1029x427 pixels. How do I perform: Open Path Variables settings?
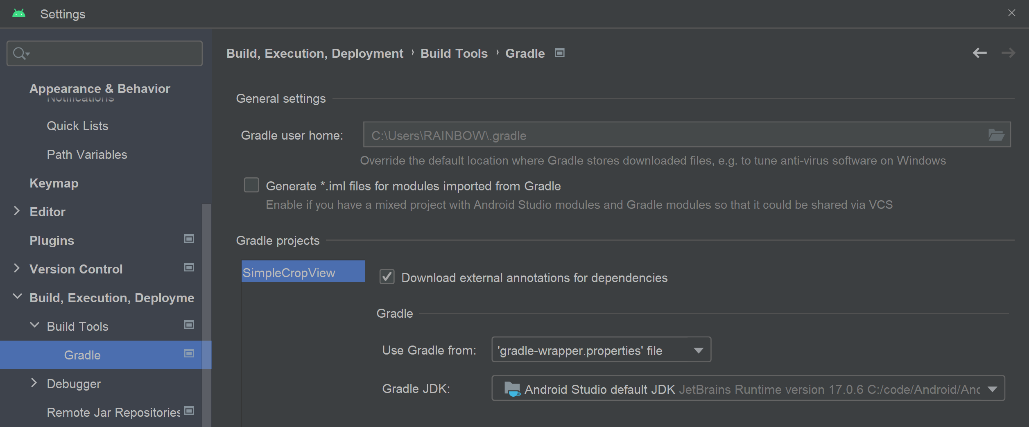click(x=87, y=155)
